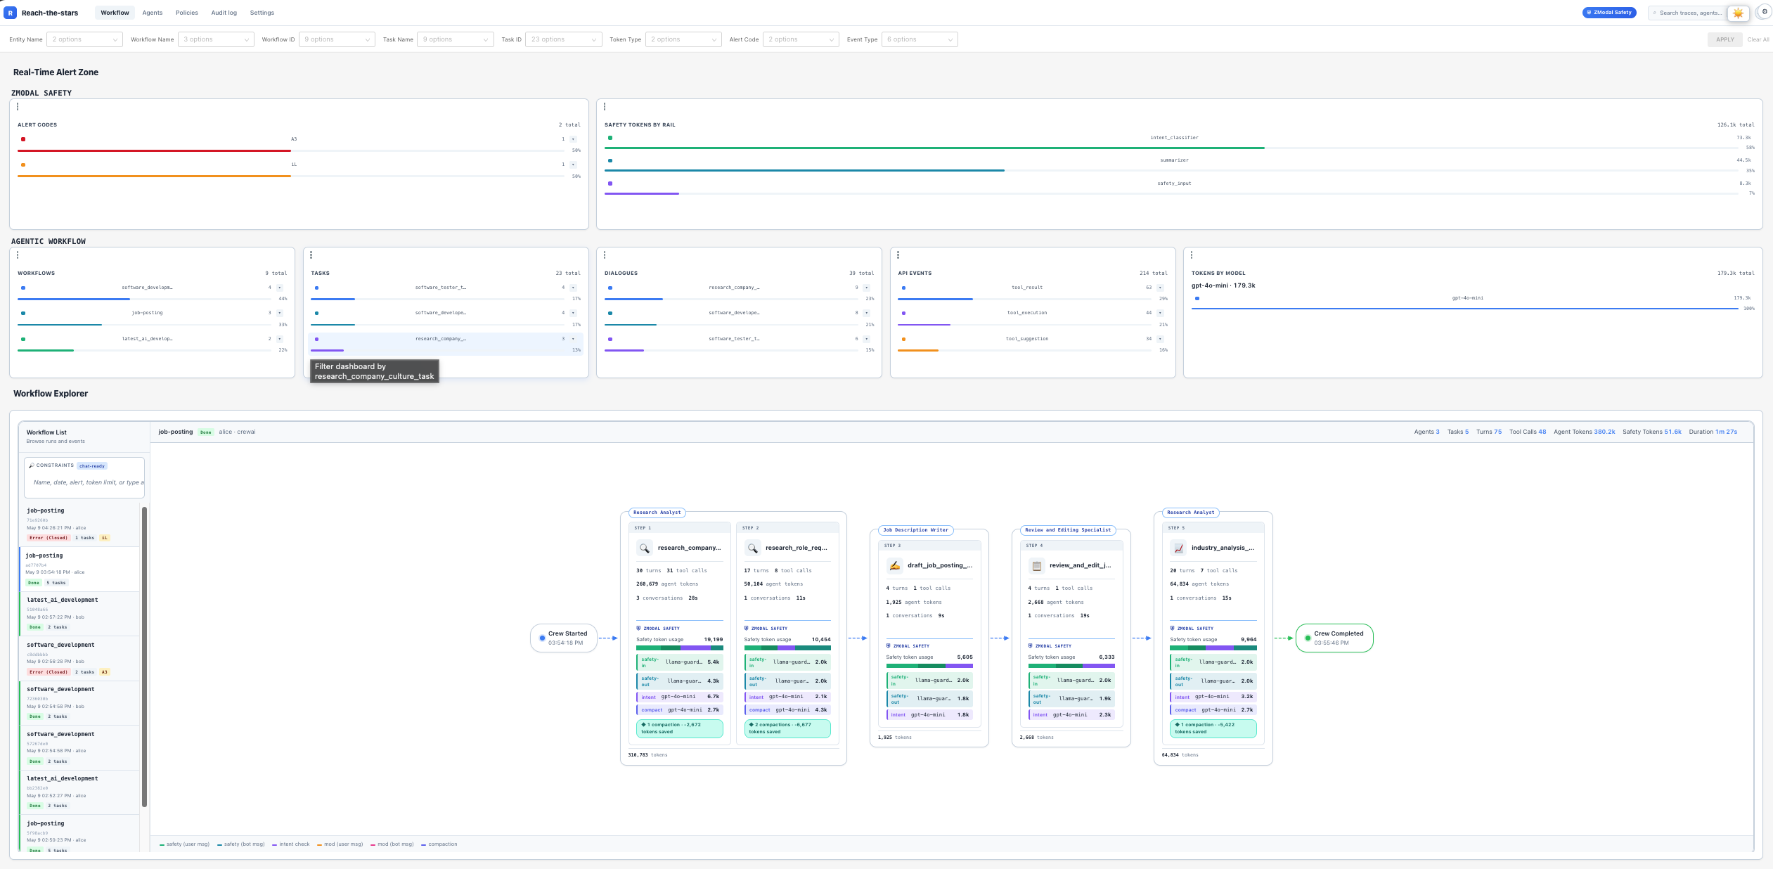Click the Crew Completed node
Viewport: 1773px width, 869px height.
[1334, 638]
